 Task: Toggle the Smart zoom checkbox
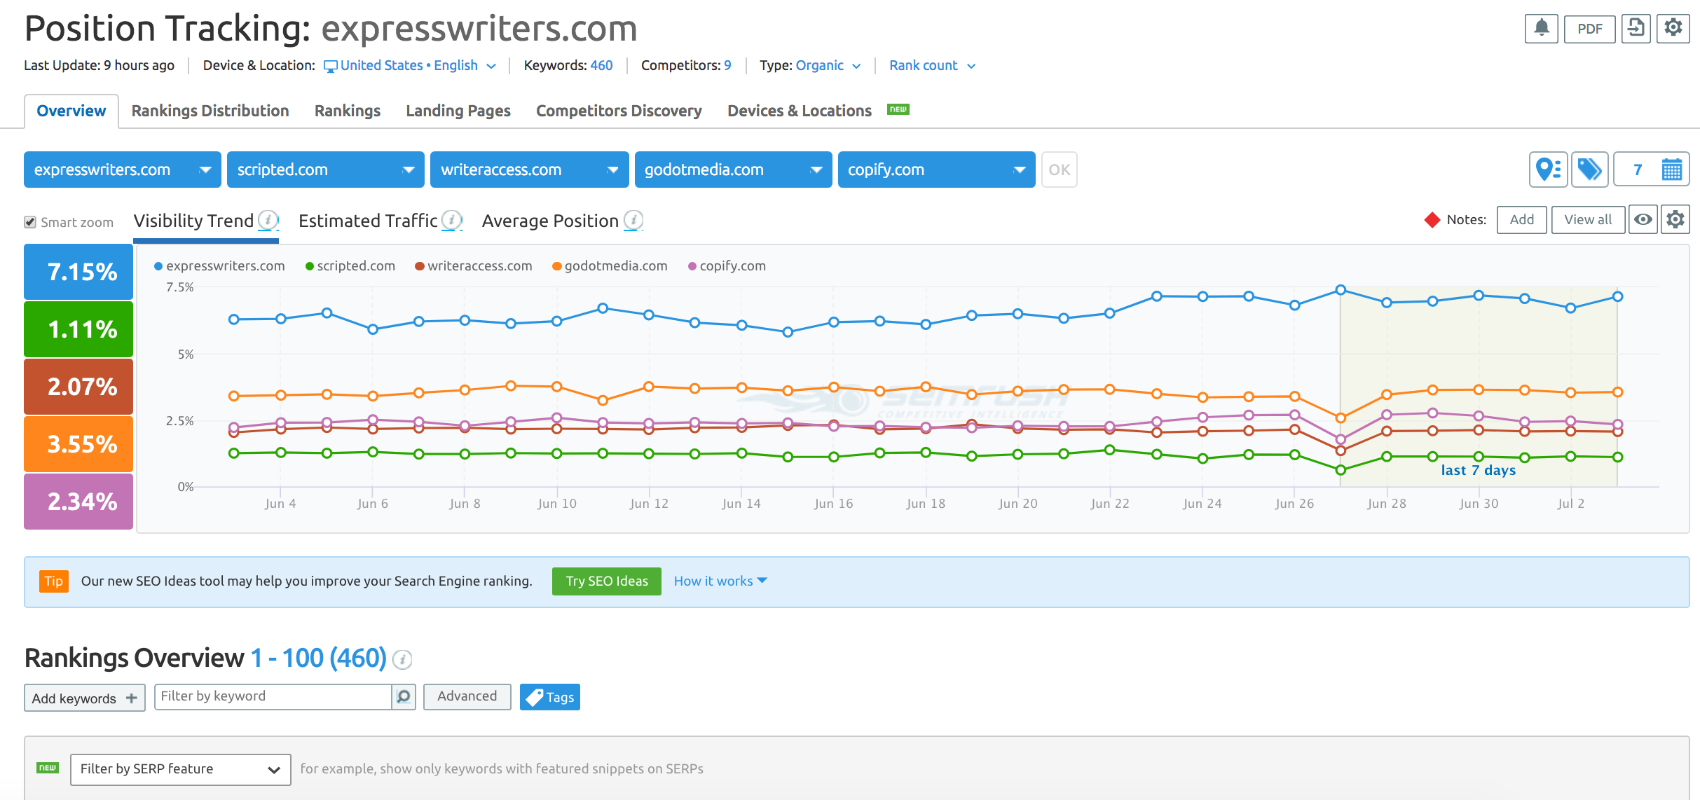[x=30, y=222]
